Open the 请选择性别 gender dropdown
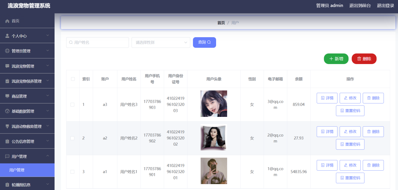Image resolution: width=398 pixels, height=190 pixels. pyautogui.click(x=161, y=42)
